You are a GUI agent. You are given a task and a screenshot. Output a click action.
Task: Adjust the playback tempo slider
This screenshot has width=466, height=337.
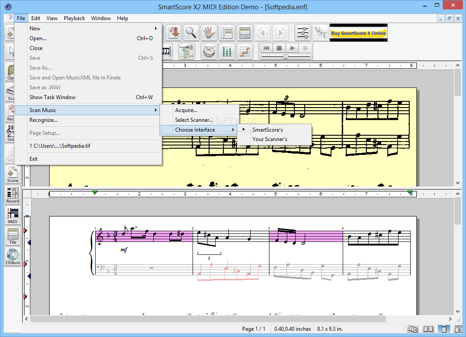[x=285, y=56]
